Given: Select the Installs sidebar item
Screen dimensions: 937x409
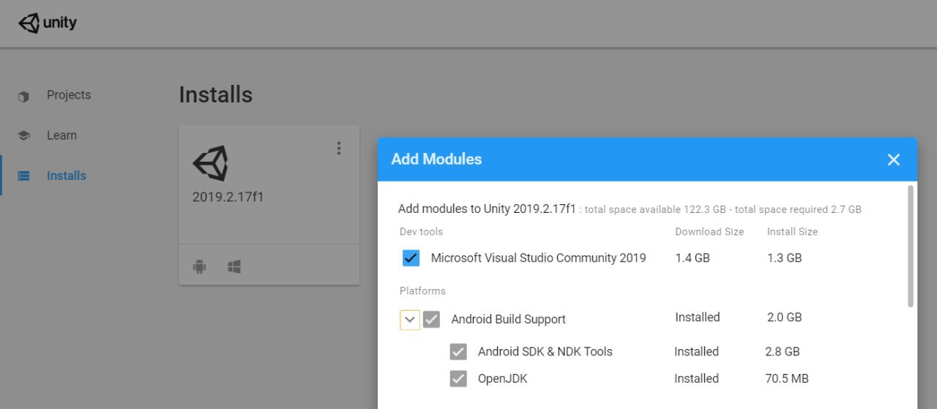Looking at the screenshot, I should click(66, 176).
